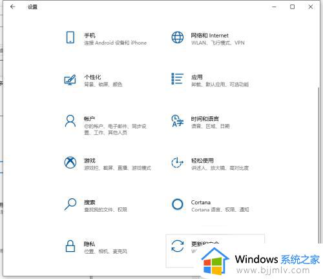This screenshot has width=323, height=279.
Task: Open the Personalization icon
Action: point(70,79)
